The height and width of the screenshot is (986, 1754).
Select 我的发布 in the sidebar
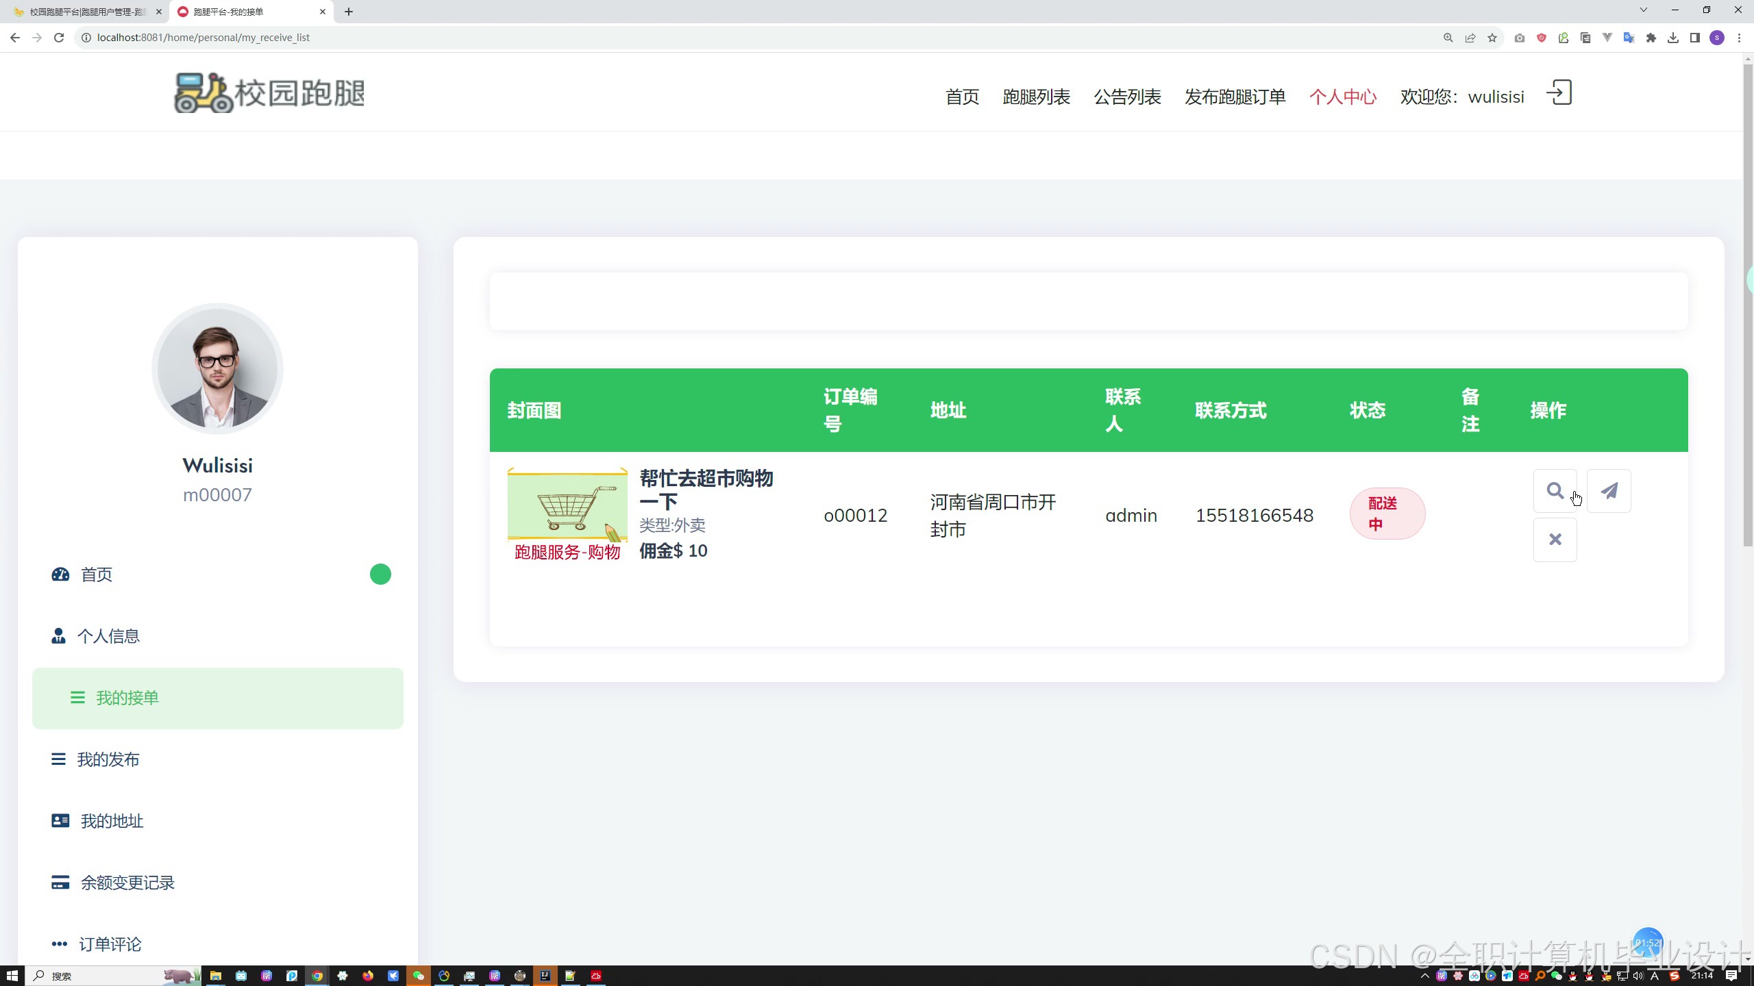pos(108,759)
